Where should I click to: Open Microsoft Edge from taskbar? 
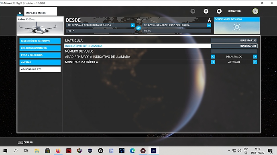pos(132,151)
